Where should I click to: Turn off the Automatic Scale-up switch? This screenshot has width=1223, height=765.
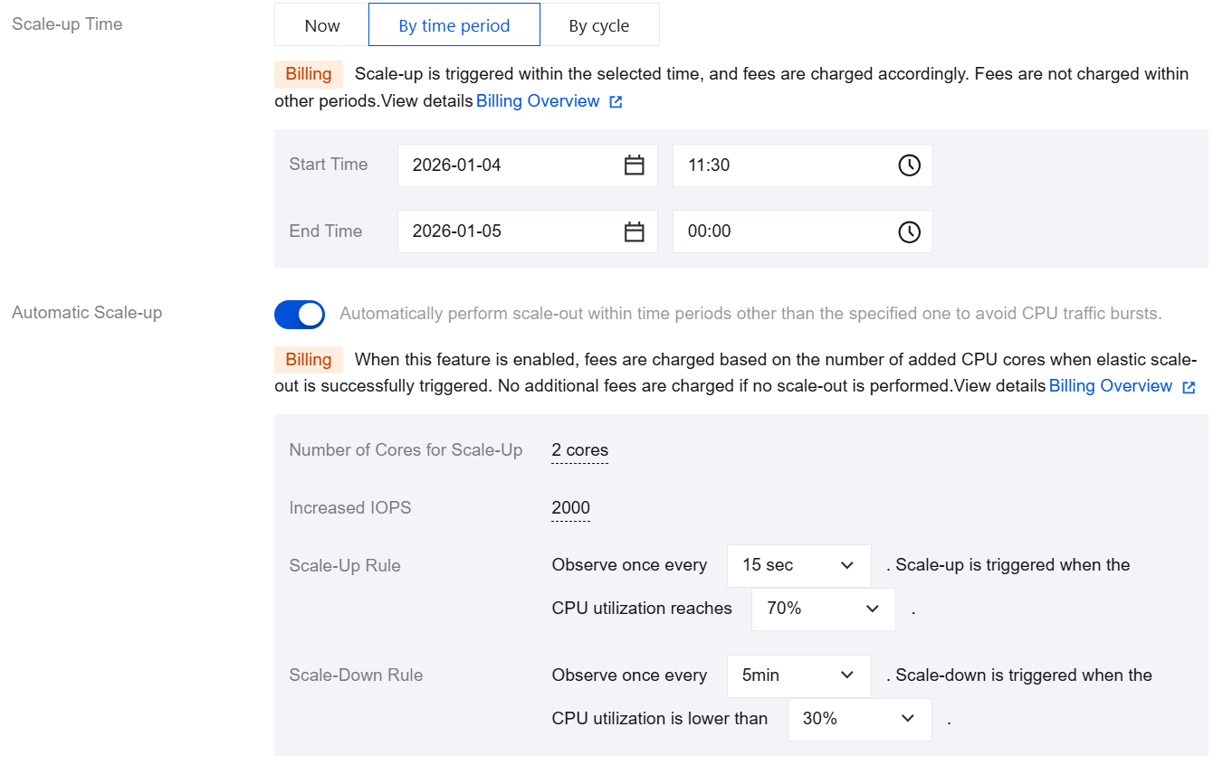coord(300,314)
